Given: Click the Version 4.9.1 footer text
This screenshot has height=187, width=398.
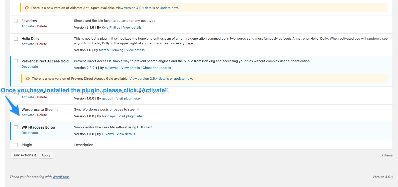Looking at the screenshot, I should (382, 177).
